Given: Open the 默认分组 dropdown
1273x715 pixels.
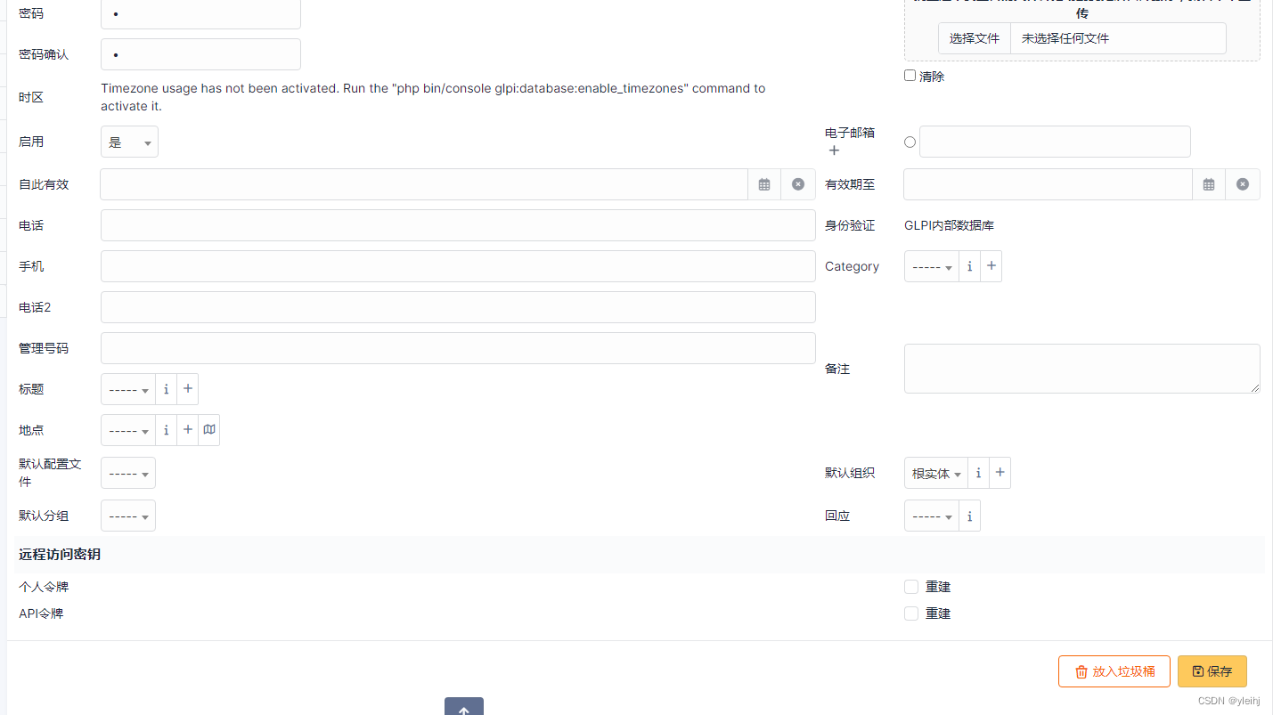Looking at the screenshot, I should click(x=128, y=516).
